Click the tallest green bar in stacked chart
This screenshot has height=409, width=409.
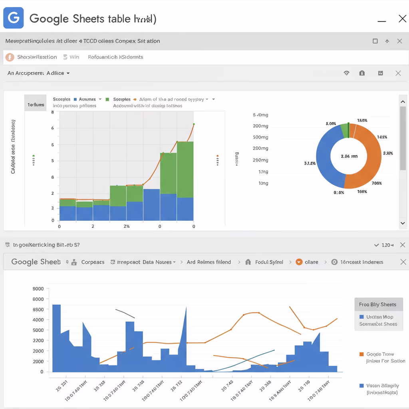tap(185, 169)
